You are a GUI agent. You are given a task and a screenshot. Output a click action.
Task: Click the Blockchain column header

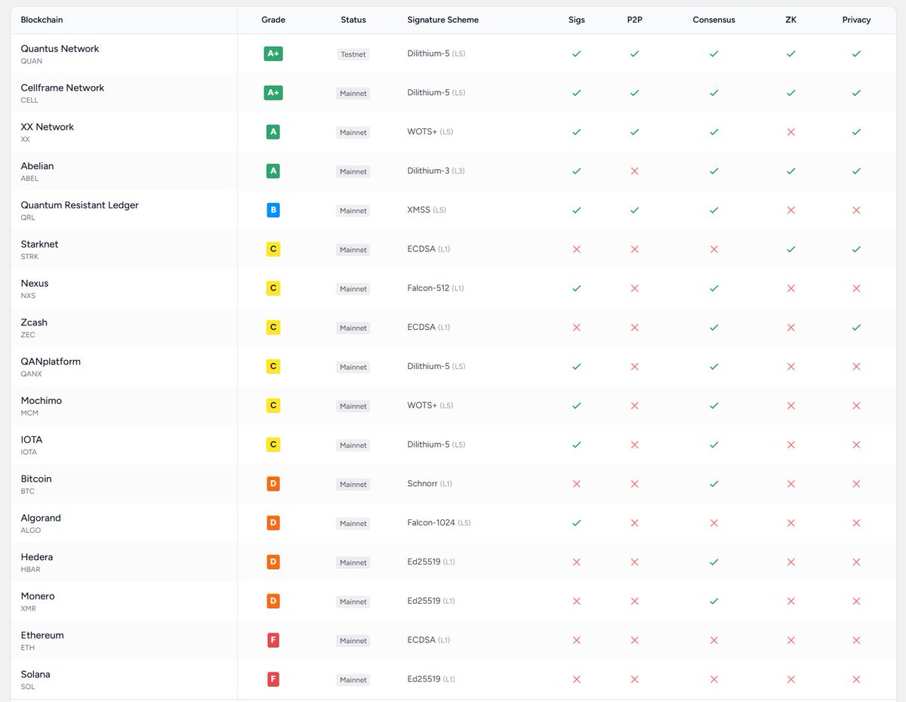(42, 20)
